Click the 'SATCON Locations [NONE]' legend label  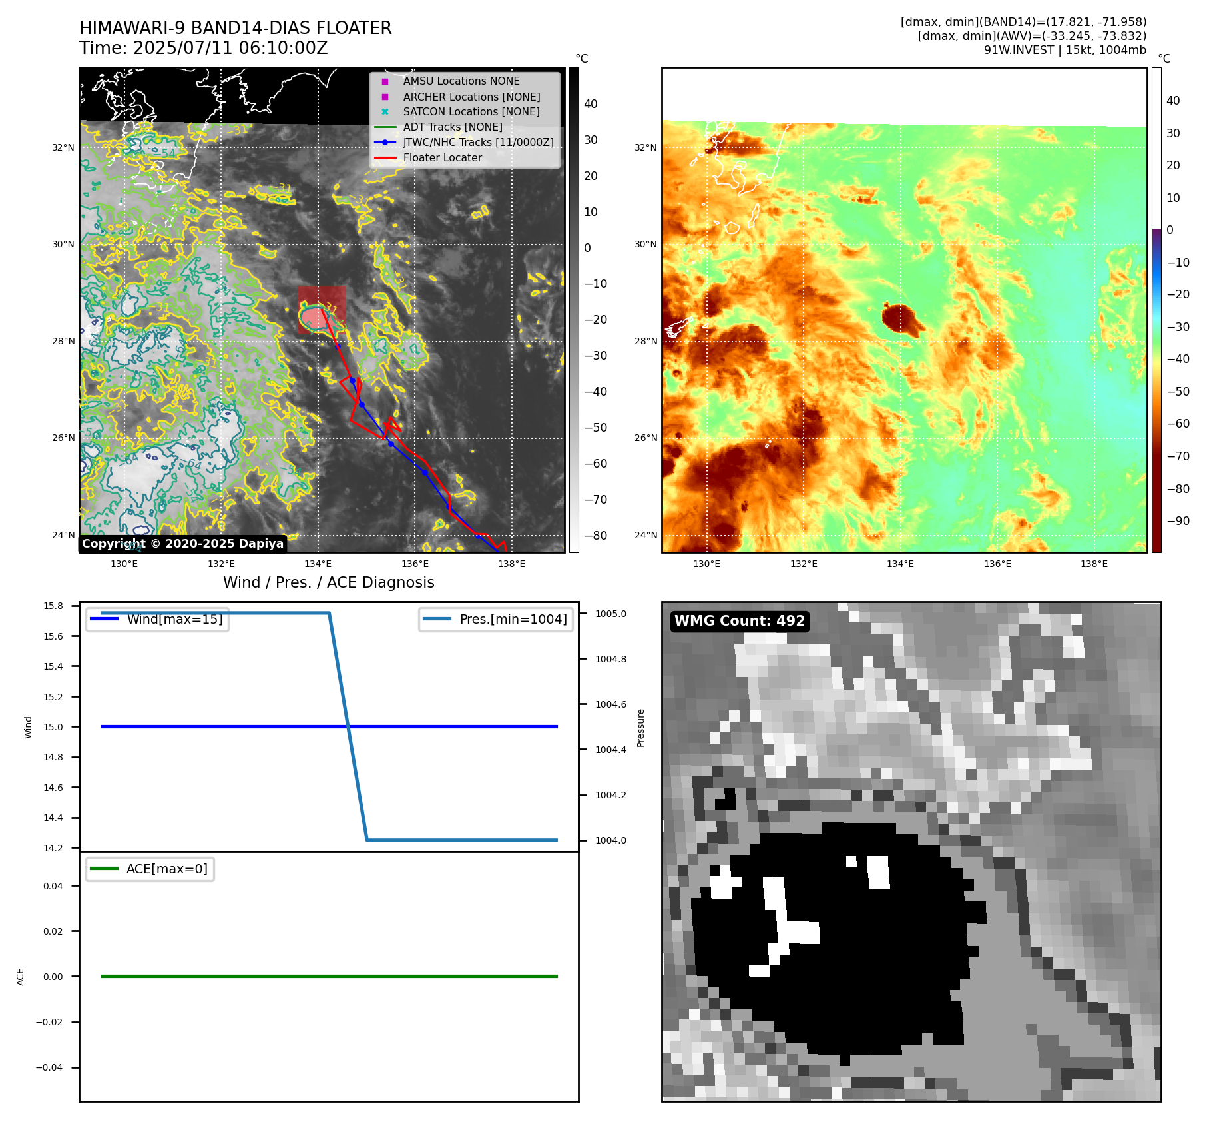[x=471, y=112]
